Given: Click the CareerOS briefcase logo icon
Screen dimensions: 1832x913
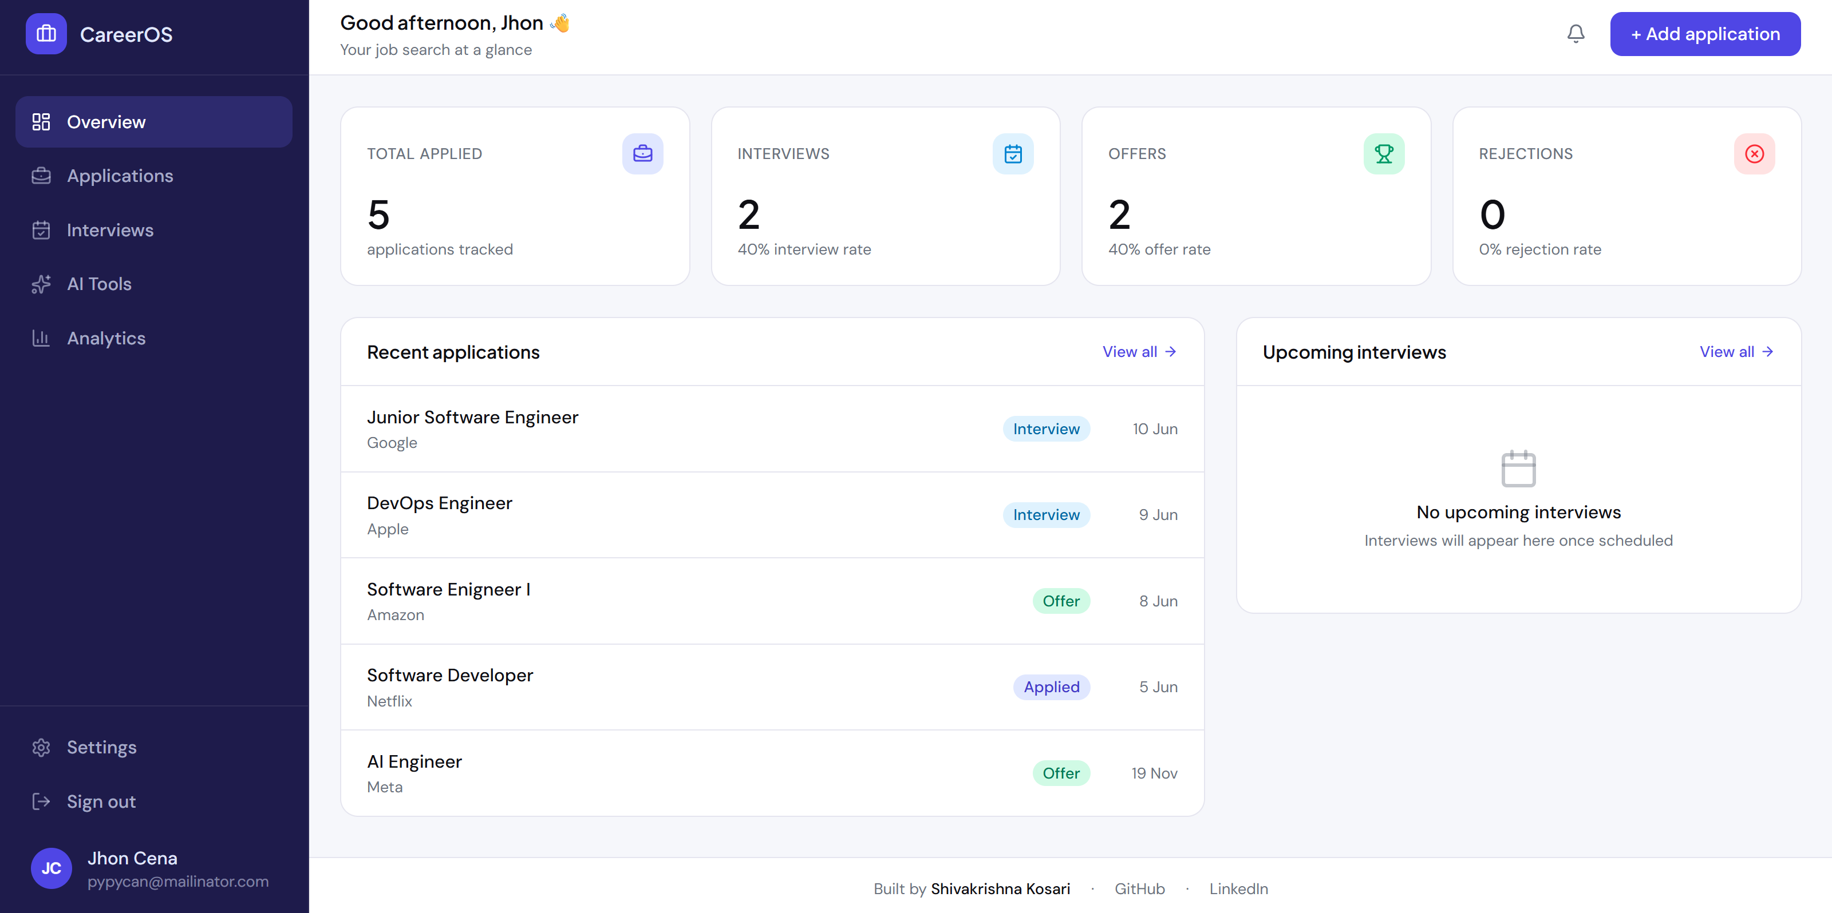Looking at the screenshot, I should (x=46, y=33).
